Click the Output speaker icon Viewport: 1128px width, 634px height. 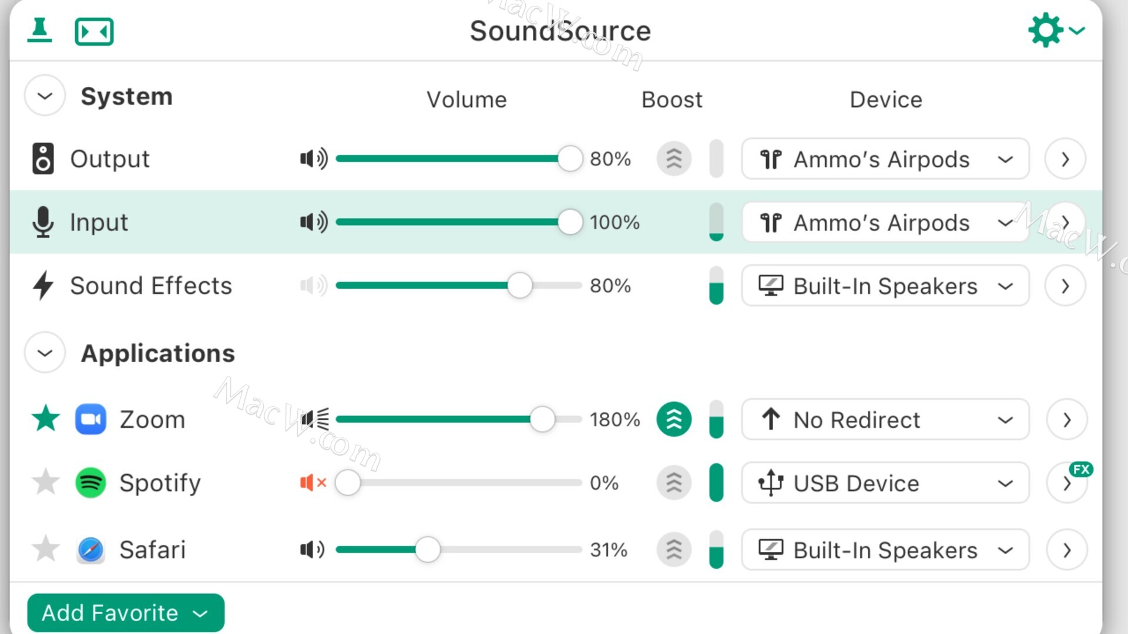[43, 158]
